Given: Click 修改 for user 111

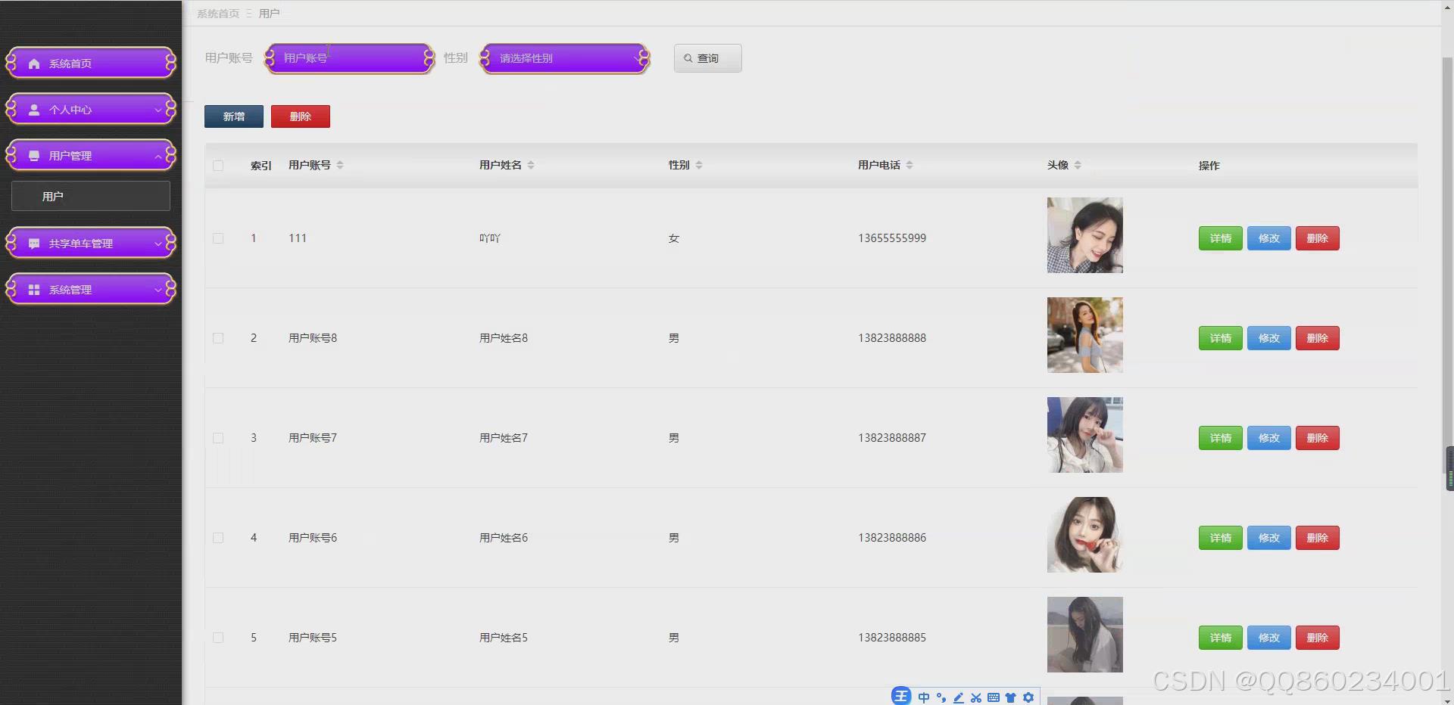Looking at the screenshot, I should 1269,238.
